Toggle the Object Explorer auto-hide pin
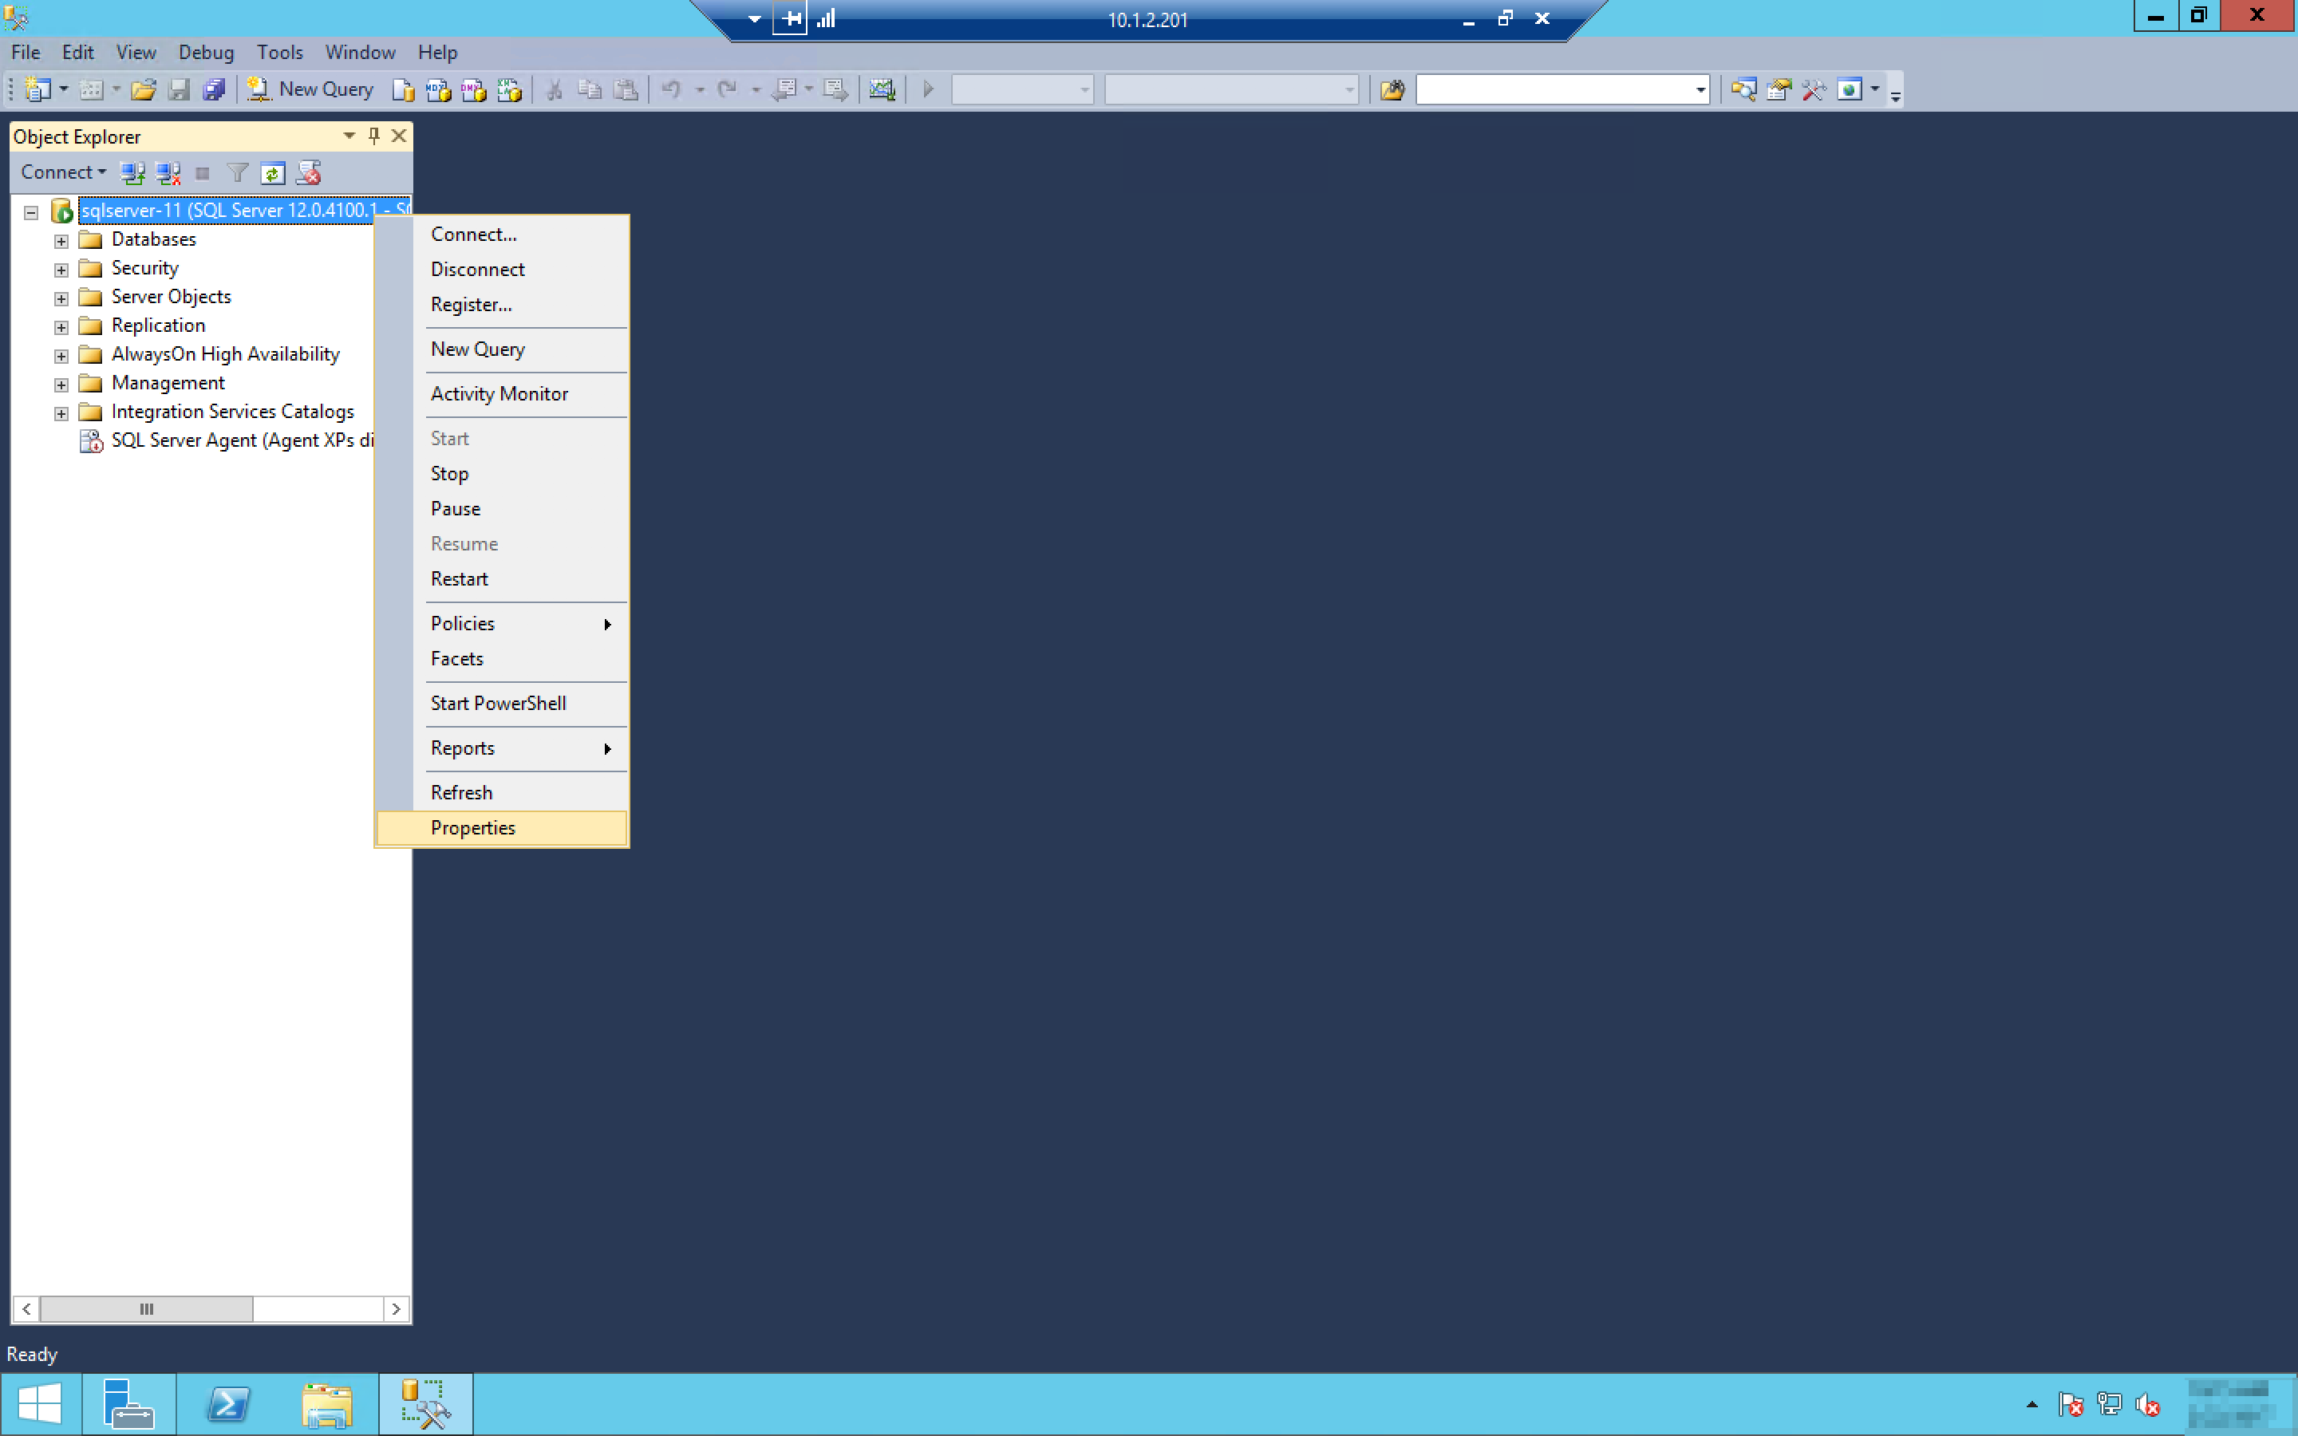The height and width of the screenshot is (1436, 2298). point(374,136)
